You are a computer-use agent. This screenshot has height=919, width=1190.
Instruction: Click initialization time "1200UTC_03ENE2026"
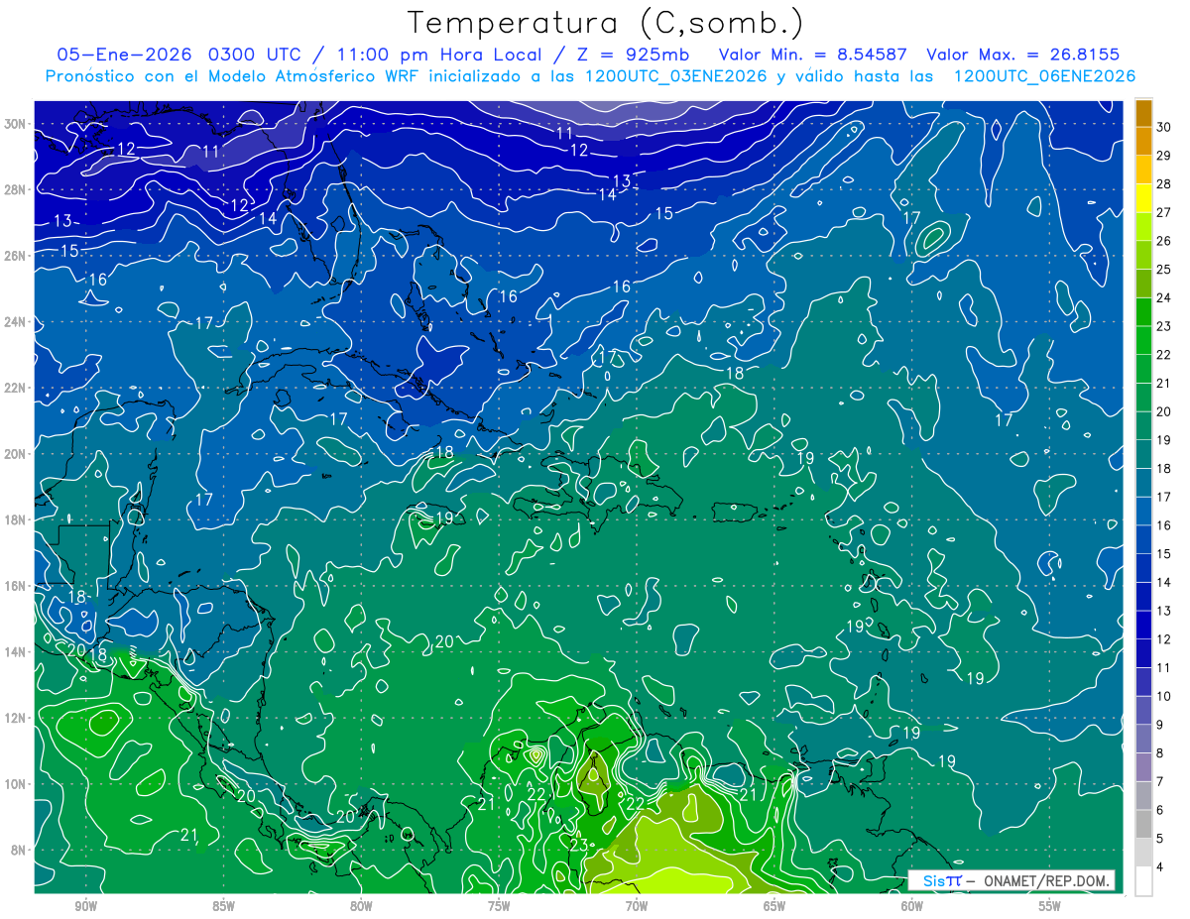click(675, 76)
